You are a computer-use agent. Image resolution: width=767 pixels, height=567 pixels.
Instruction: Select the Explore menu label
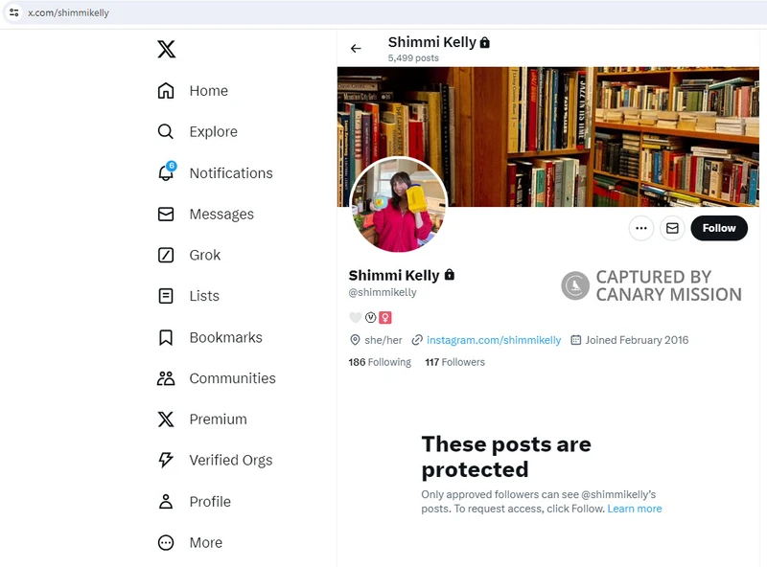(x=213, y=132)
